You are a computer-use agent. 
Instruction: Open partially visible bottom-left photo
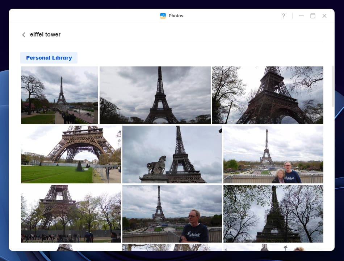pos(71,247)
